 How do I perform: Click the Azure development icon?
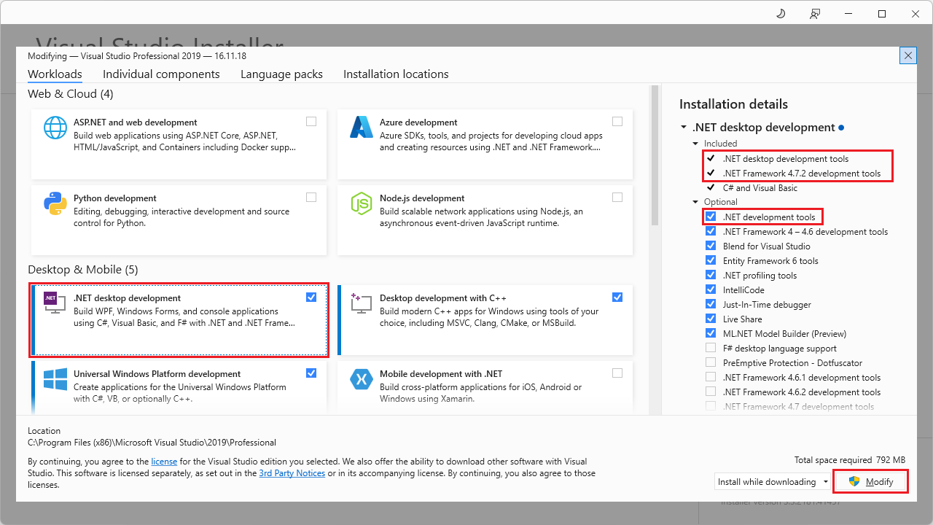point(361,127)
